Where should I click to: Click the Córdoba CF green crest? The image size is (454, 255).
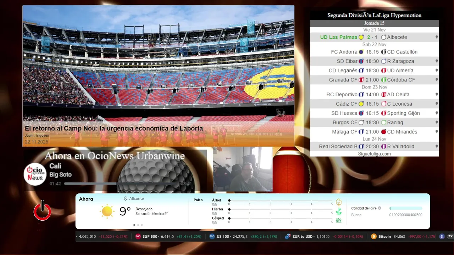(383, 80)
